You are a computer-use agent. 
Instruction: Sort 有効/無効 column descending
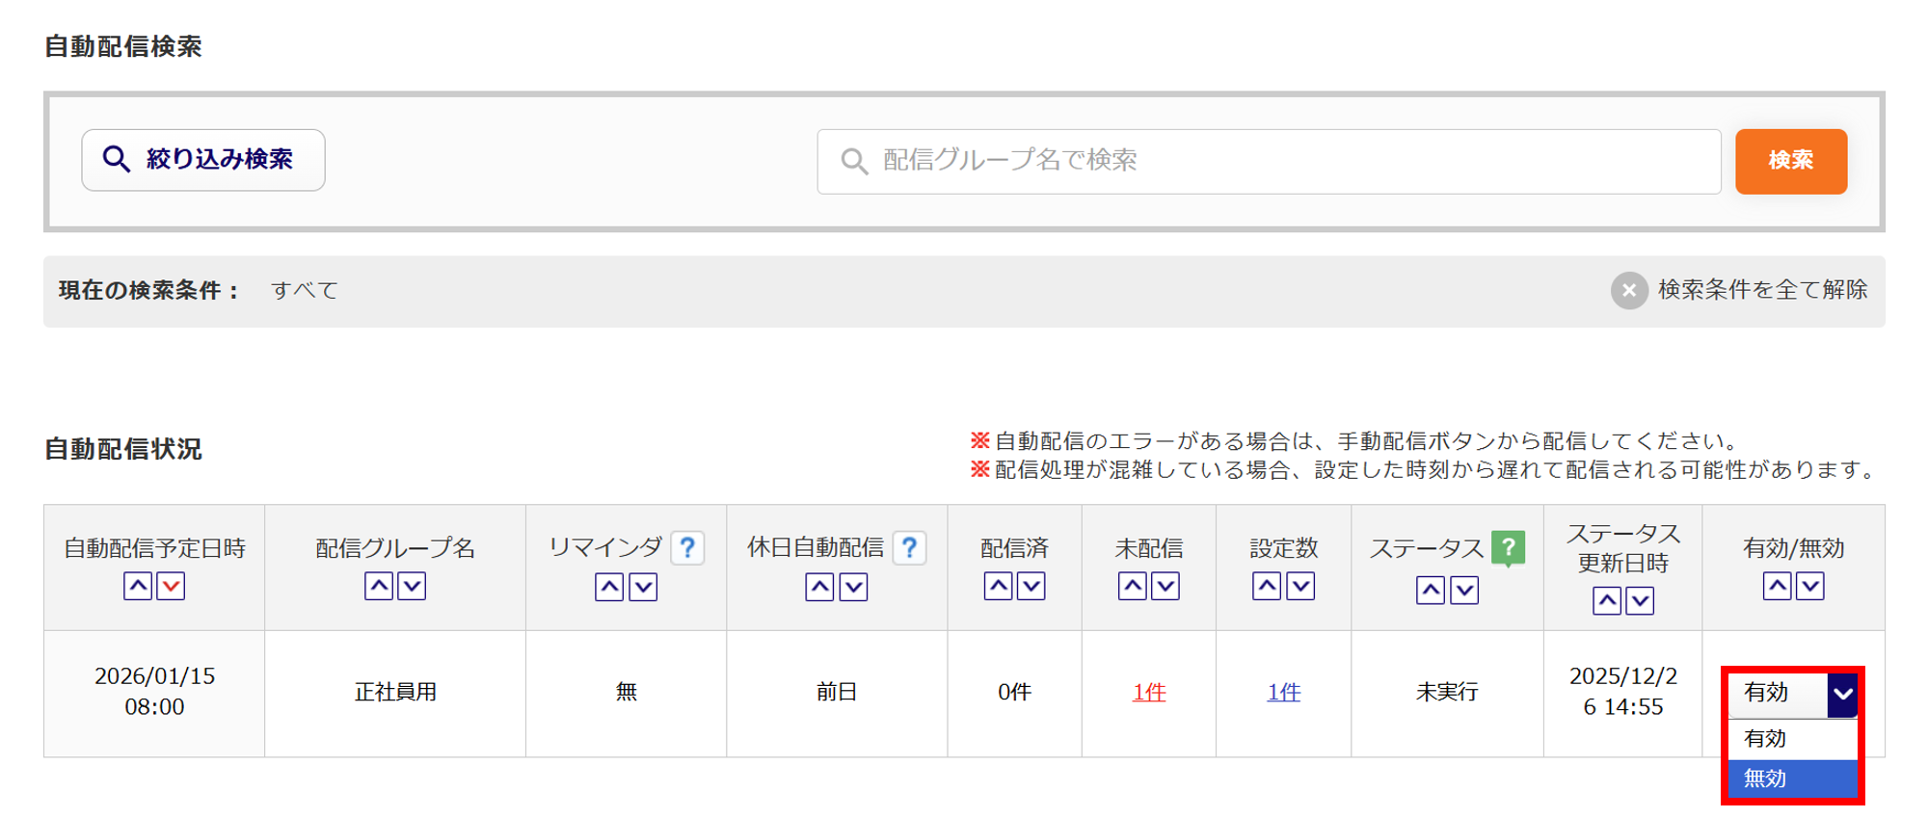pyautogui.click(x=1810, y=586)
